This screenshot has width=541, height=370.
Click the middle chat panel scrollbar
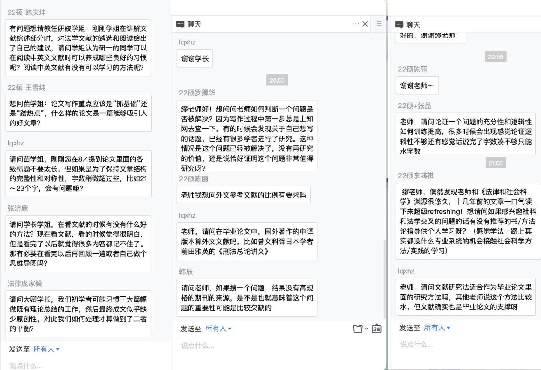point(384,278)
